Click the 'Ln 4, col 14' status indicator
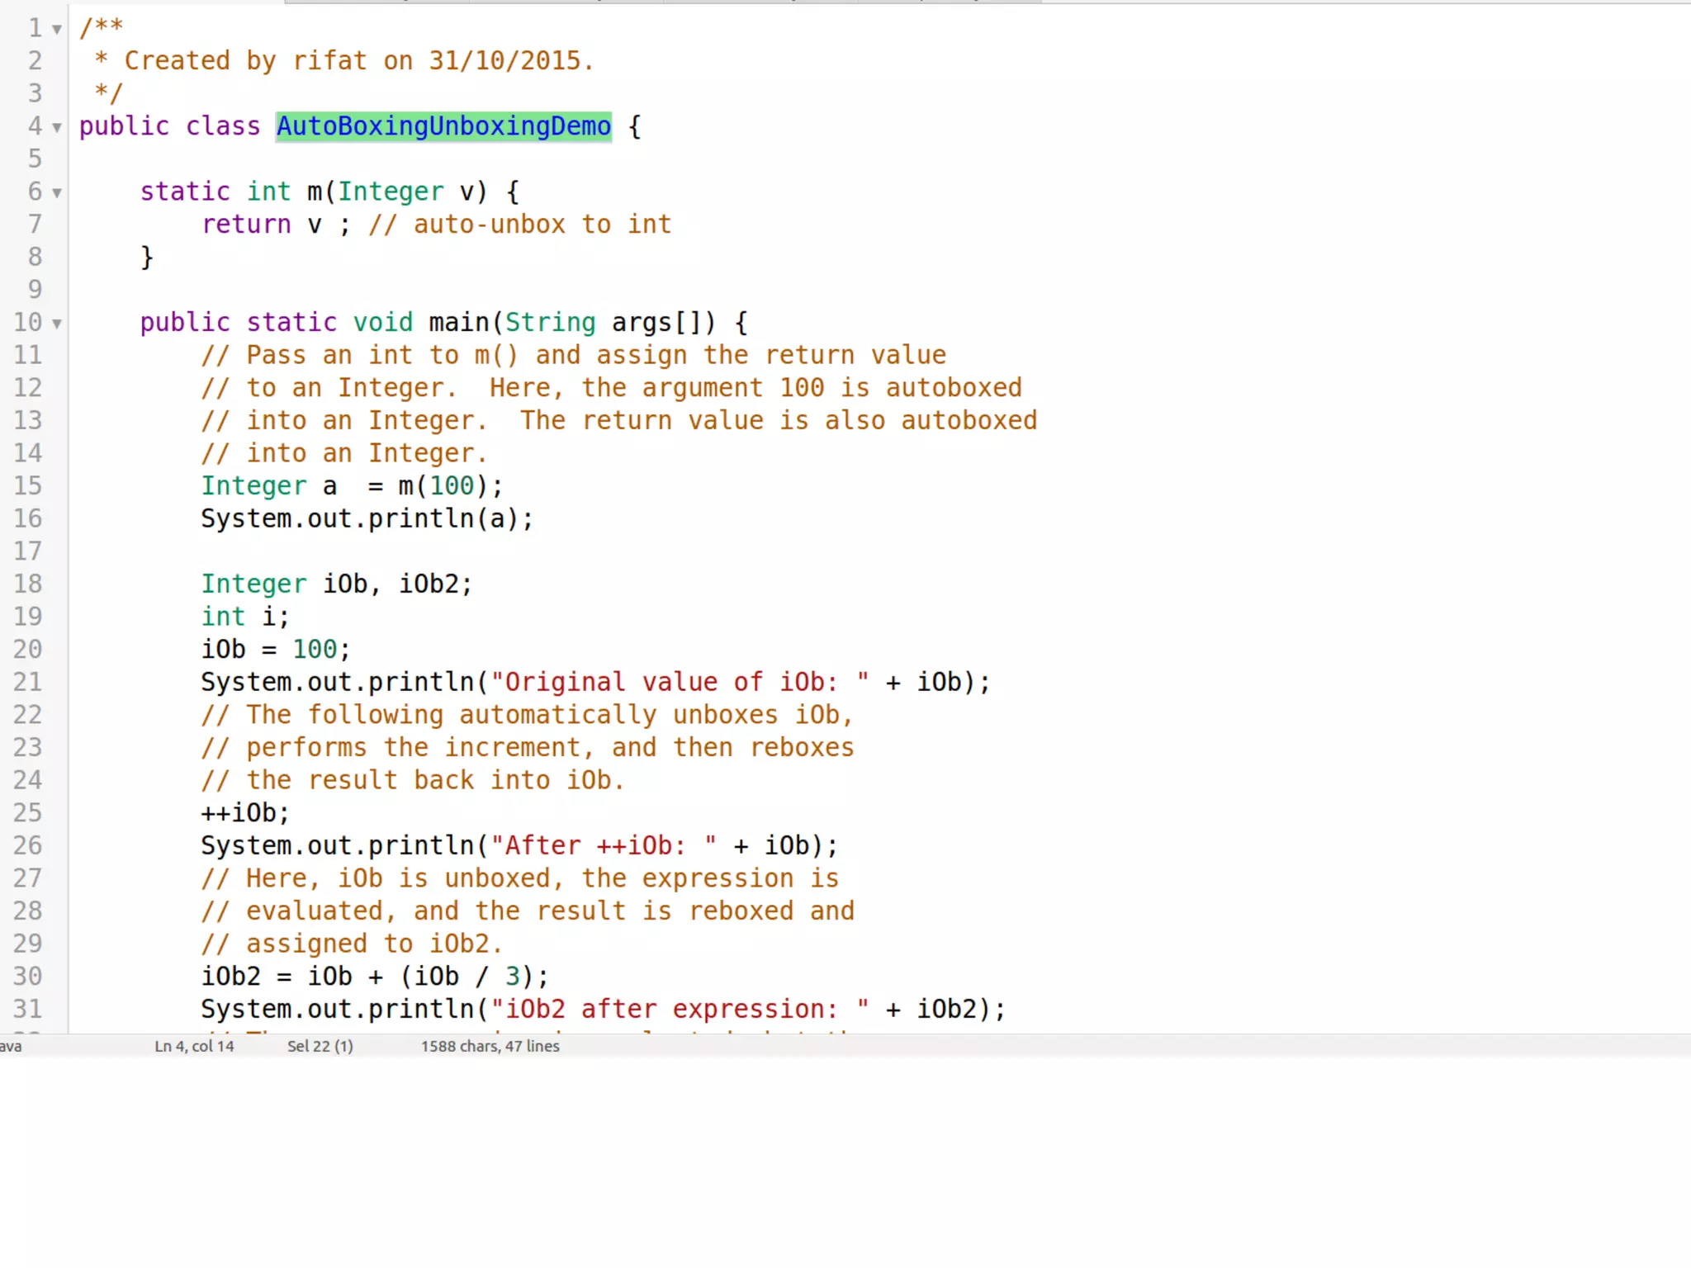The width and height of the screenshot is (1691, 1268). coord(194,1046)
